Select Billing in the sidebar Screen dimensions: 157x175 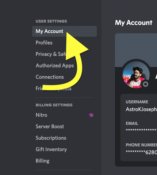point(42,161)
